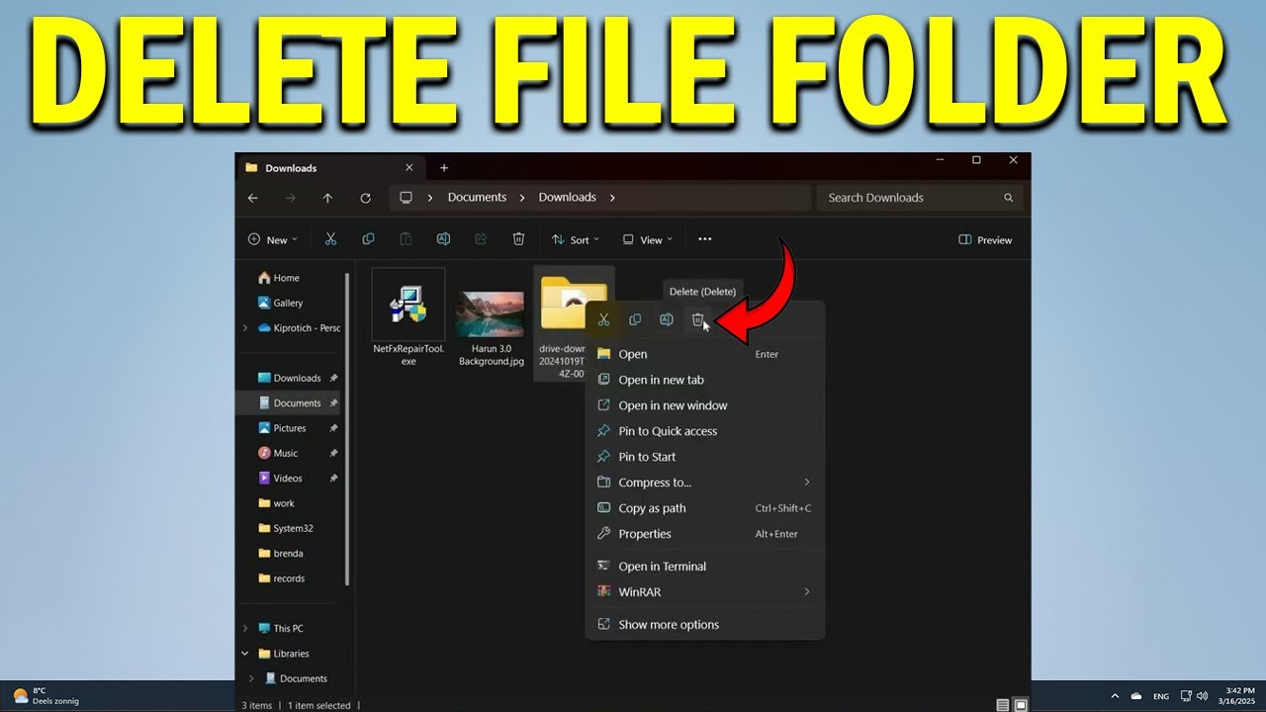Click the Cut scissors icon in the Explorer toolbar

[x=330, y=239]
